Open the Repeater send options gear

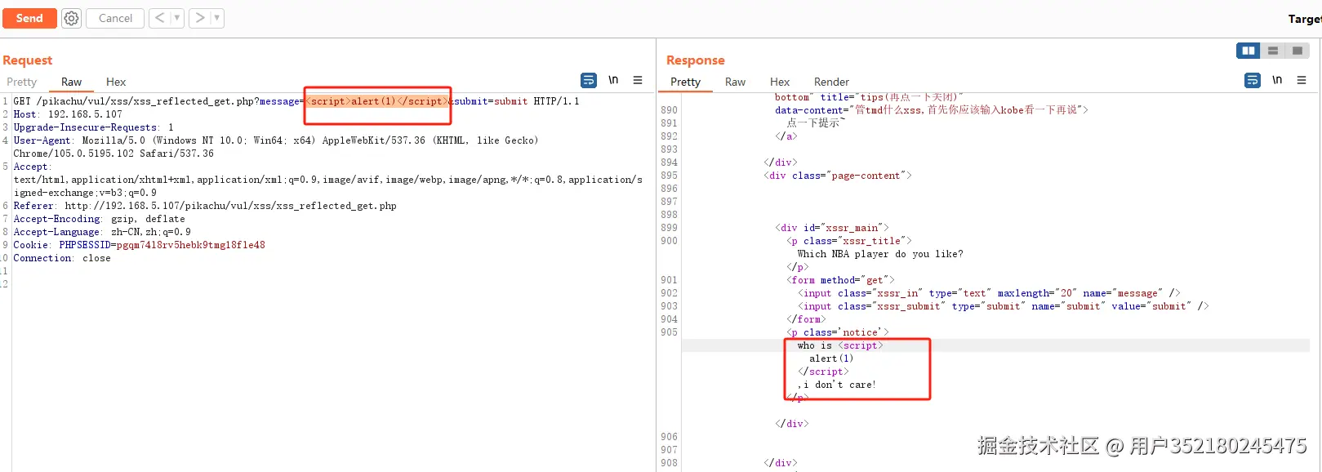click(x=72, y=18)
